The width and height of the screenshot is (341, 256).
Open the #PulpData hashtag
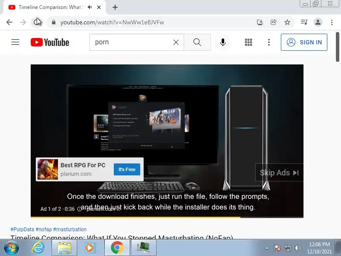pos(22,230)
